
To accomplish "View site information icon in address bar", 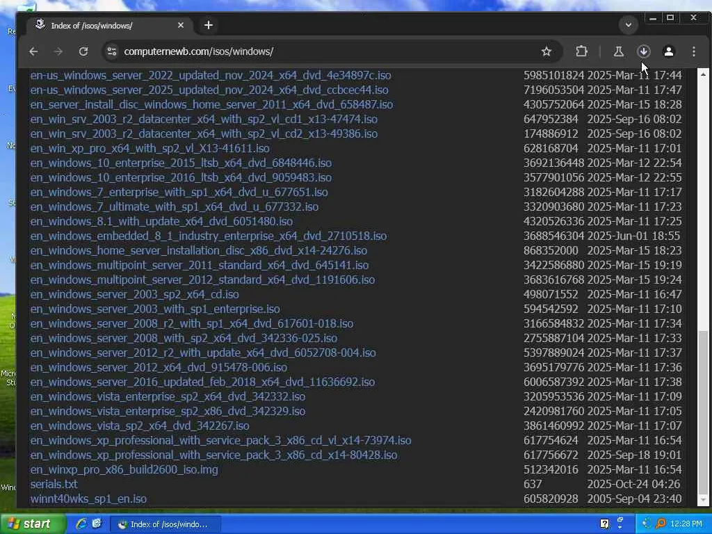I will tap(112, 51).
